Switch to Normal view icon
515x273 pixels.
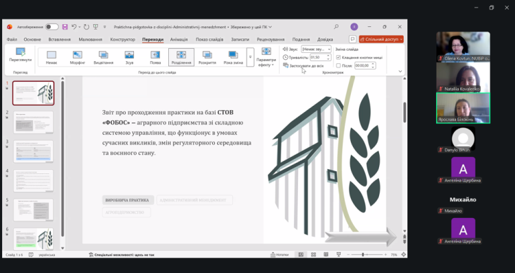point(301,254)
